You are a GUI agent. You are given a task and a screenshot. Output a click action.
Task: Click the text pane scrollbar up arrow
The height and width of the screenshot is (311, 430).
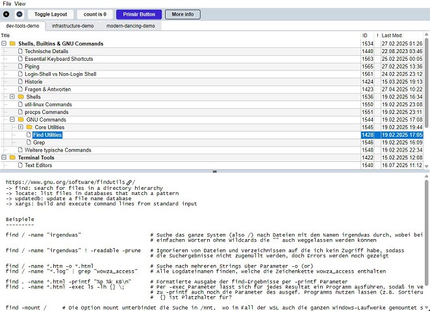(427, 177)
